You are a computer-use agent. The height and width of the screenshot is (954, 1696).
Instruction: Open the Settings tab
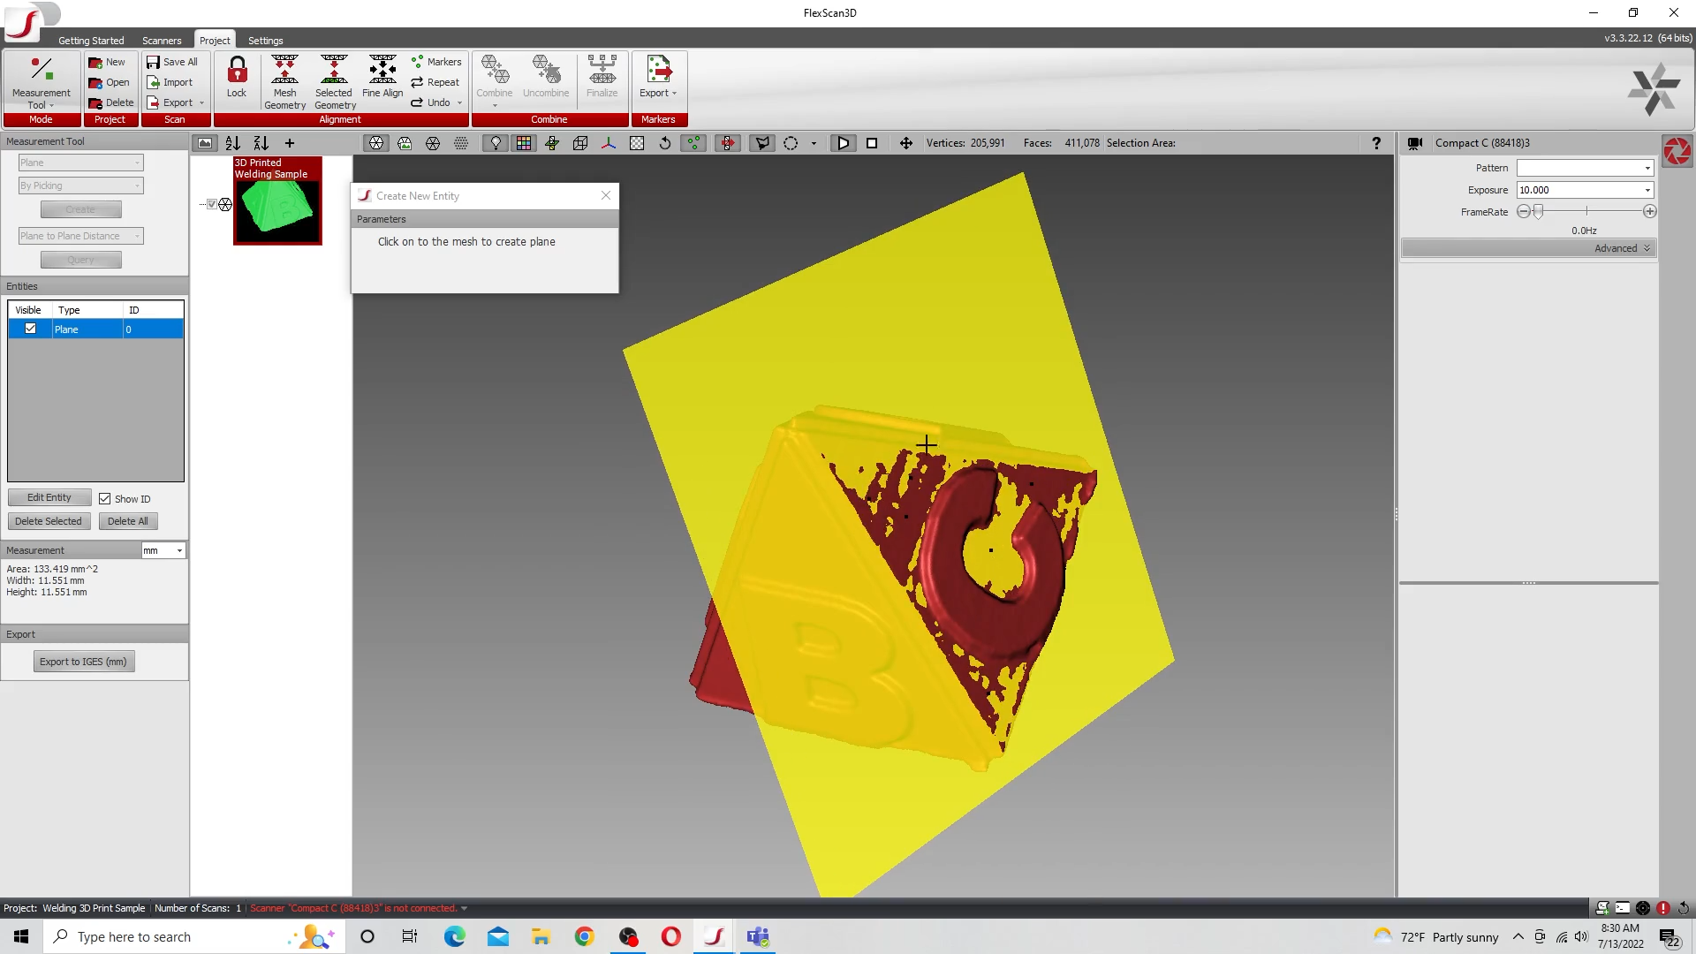pyautogui.click(x=266, y=41)
